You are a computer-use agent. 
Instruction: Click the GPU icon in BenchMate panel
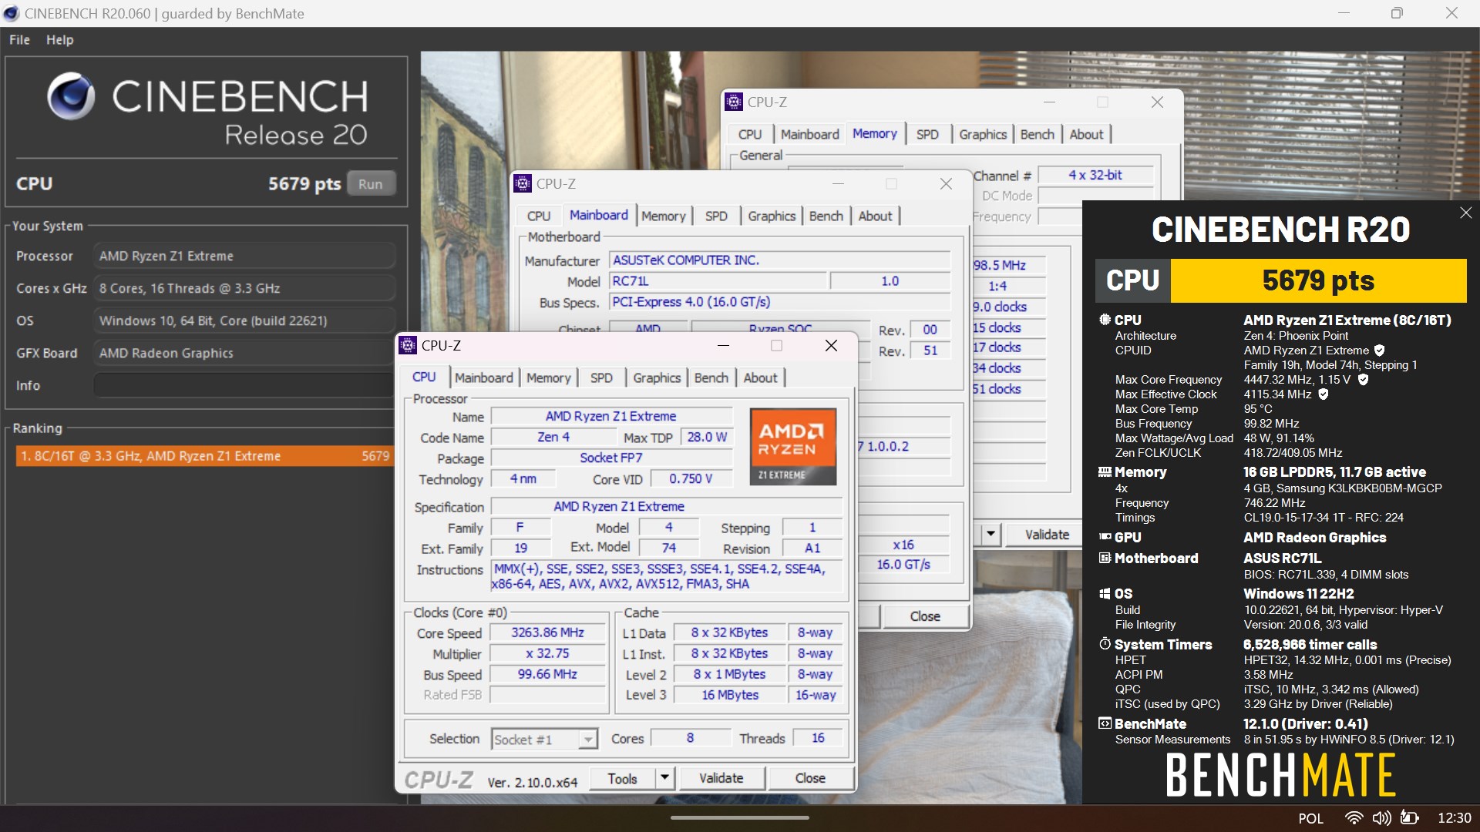(1105, 537)
